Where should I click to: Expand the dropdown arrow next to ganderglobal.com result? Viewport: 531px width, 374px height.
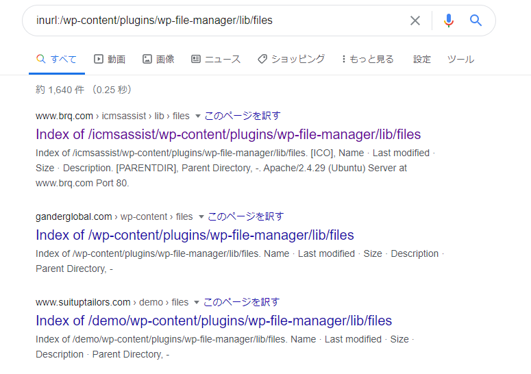201,216
